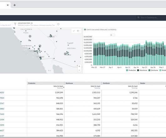The height and width of the screenshot is (138, 166).
Task: Click the map selection checkmark icon
Action: (74, 31)
